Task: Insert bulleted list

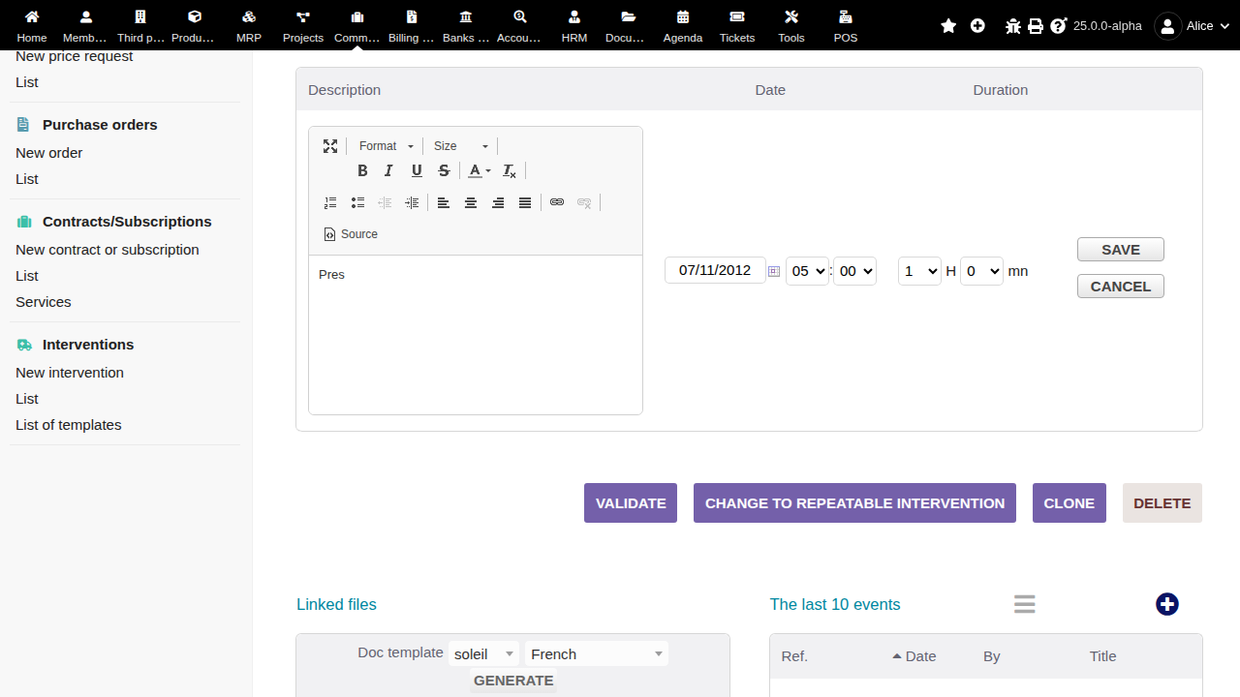Action: click(x=357, y=202)
